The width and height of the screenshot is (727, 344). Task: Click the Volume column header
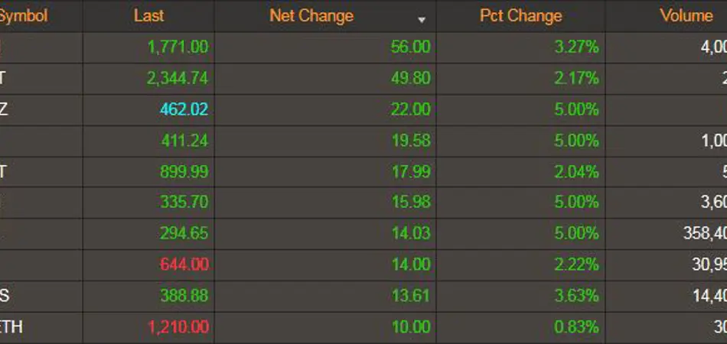point(686,15)
